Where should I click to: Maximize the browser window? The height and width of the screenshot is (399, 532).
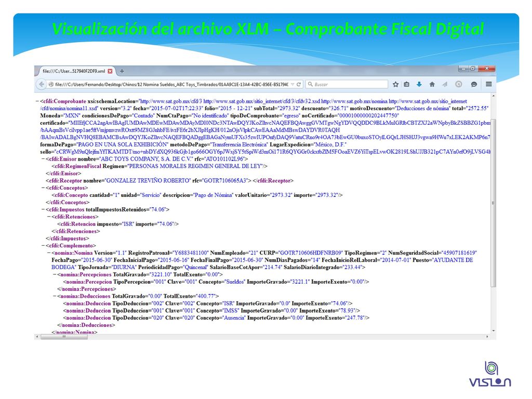473,69
